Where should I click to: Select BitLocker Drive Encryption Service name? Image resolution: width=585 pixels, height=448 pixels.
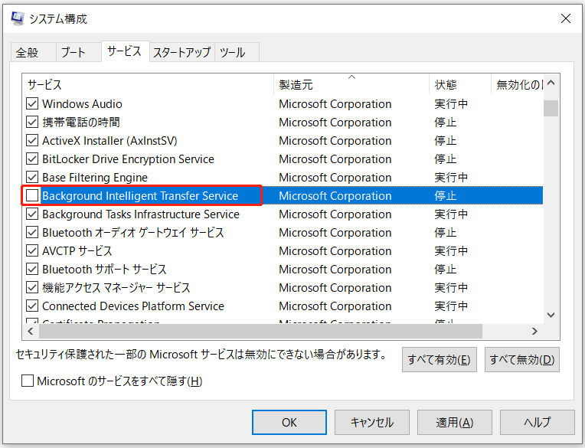(128, 159)
